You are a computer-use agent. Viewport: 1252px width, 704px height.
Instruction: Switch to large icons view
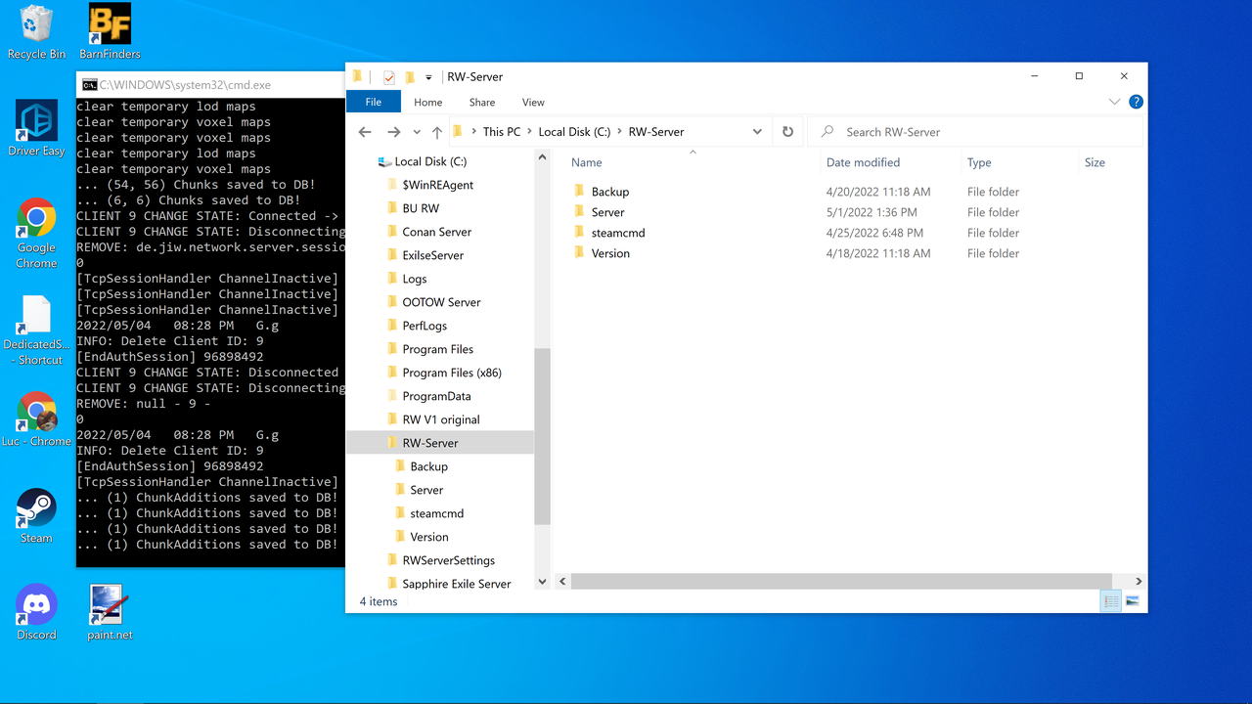coord(1133,601)
